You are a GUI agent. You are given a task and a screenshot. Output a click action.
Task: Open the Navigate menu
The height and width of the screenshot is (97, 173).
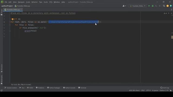pos(21,2)
